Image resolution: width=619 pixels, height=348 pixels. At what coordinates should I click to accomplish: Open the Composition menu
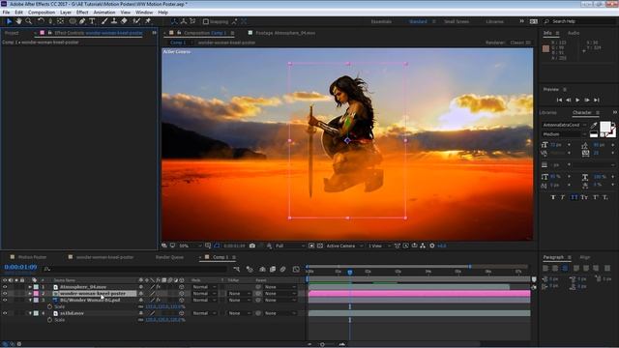42,13
